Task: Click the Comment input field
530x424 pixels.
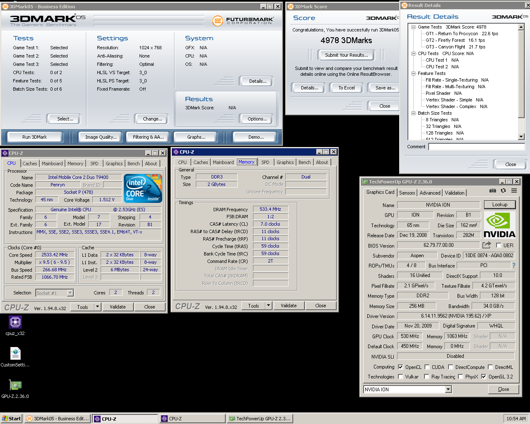Action: 477,147
